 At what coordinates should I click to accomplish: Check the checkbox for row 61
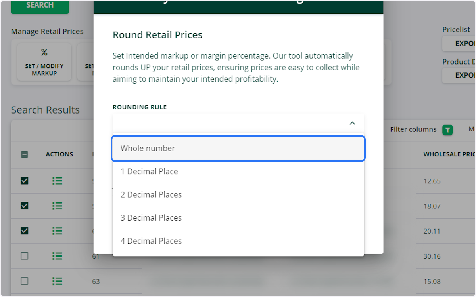coord(25,256)
